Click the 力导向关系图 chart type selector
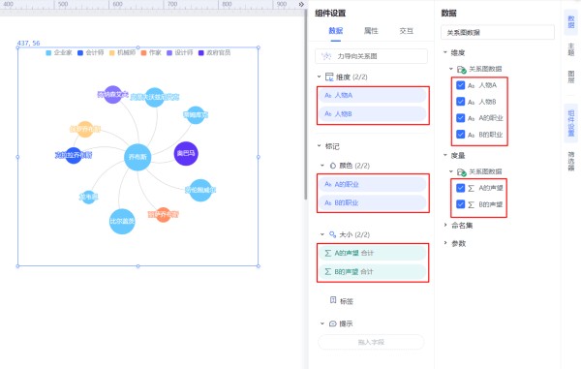The image size is (581, 369). [x=371, y=56]
